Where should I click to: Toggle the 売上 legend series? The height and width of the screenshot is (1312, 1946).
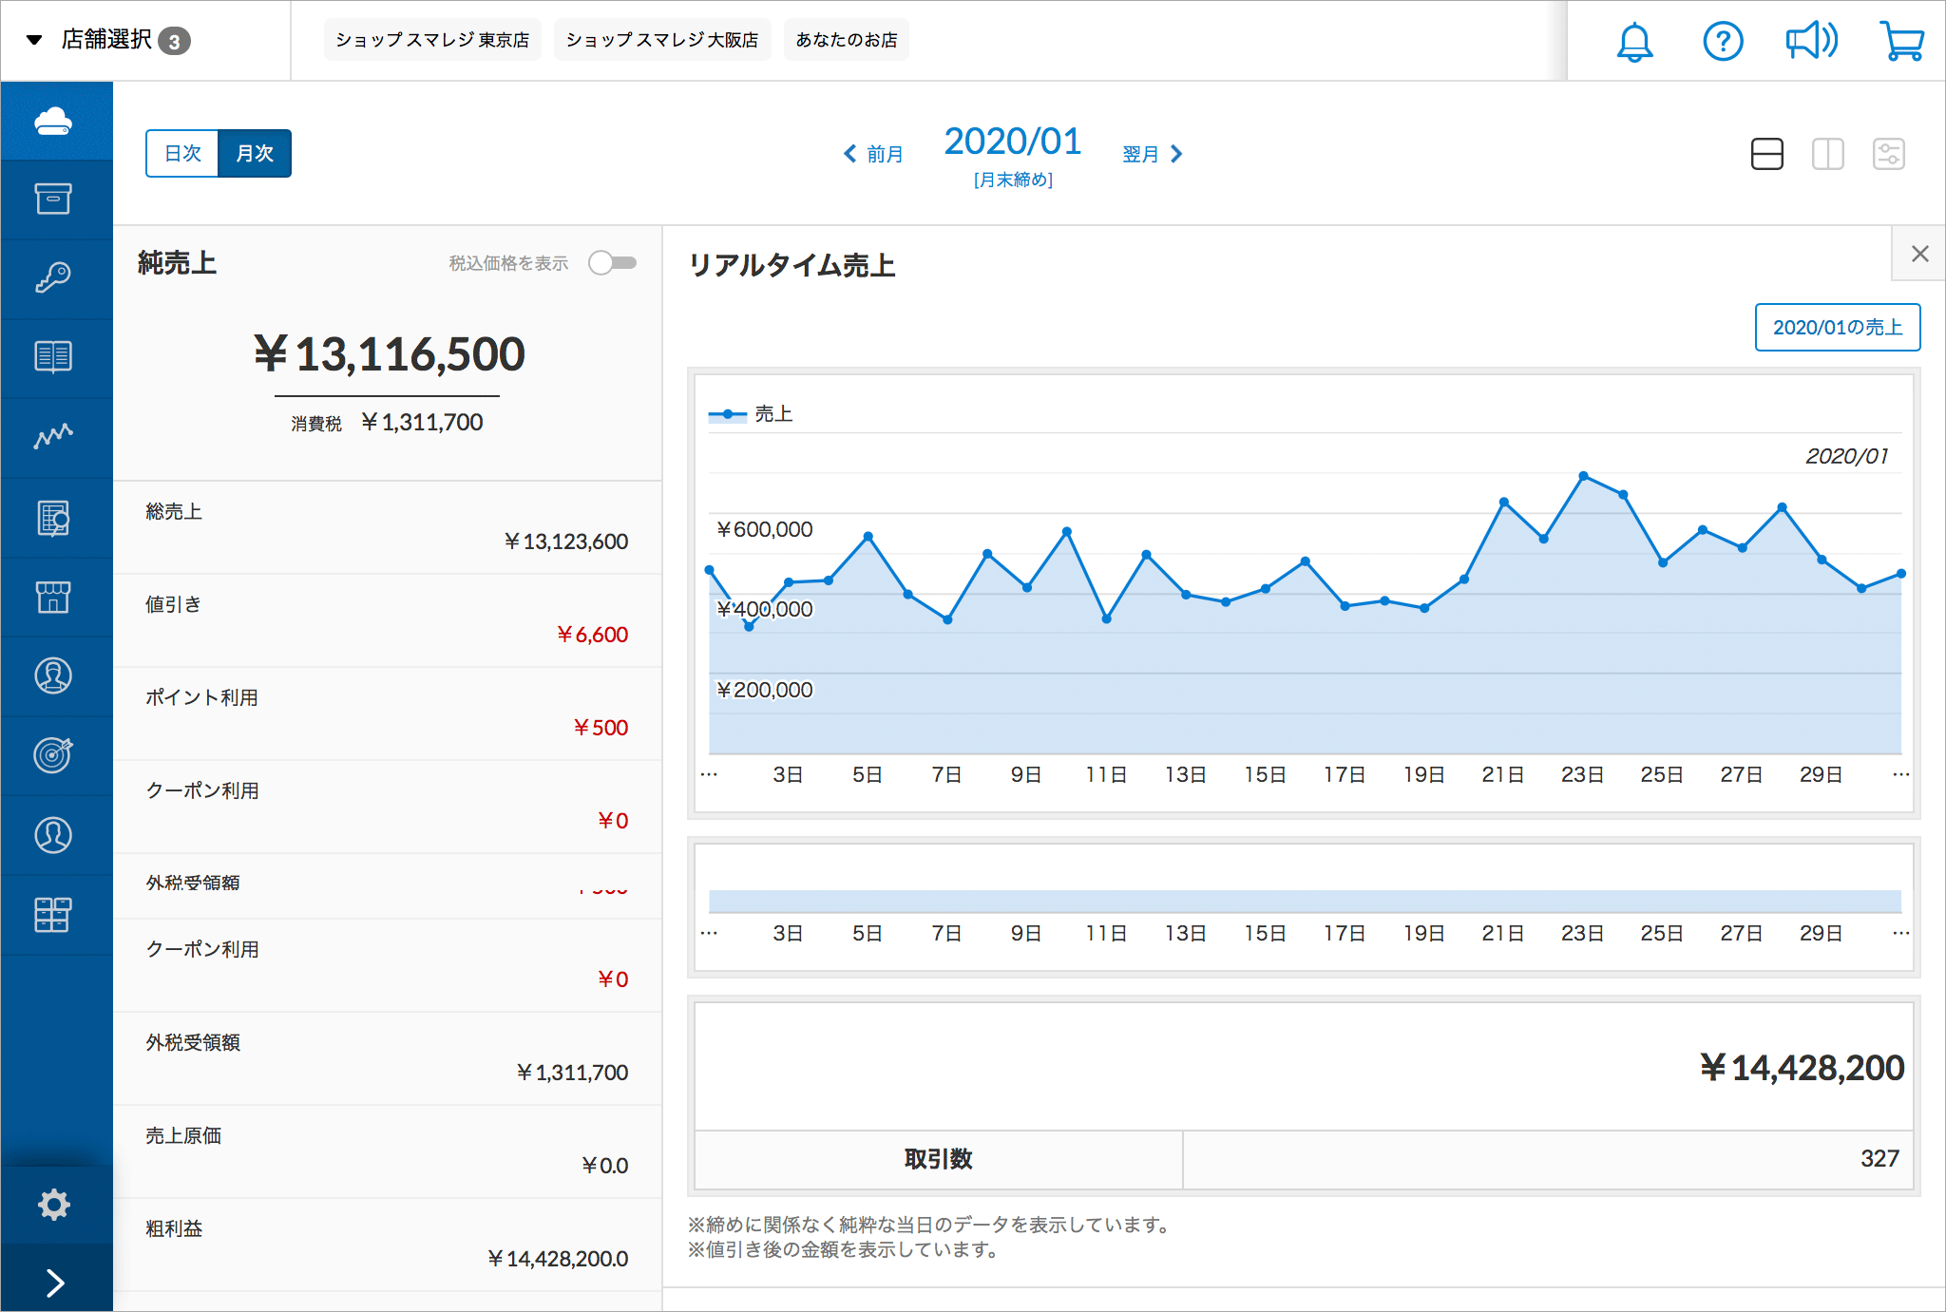(751, 414)
